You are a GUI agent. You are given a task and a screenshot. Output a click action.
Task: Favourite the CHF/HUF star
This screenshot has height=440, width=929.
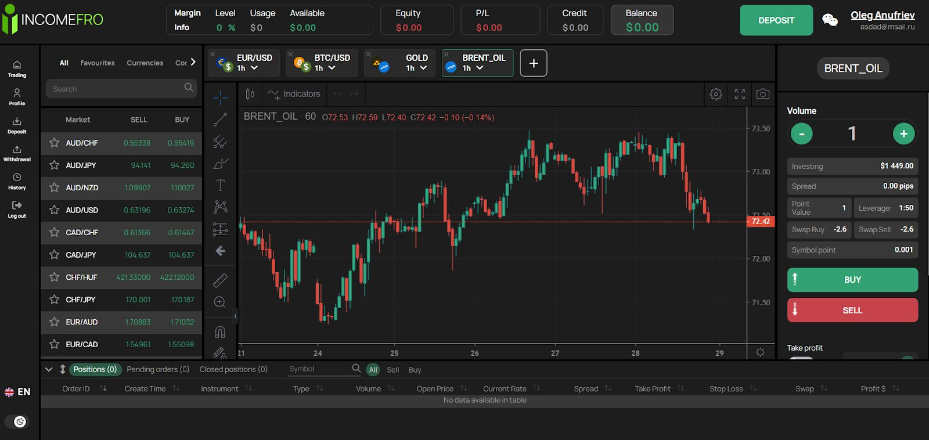55,277
